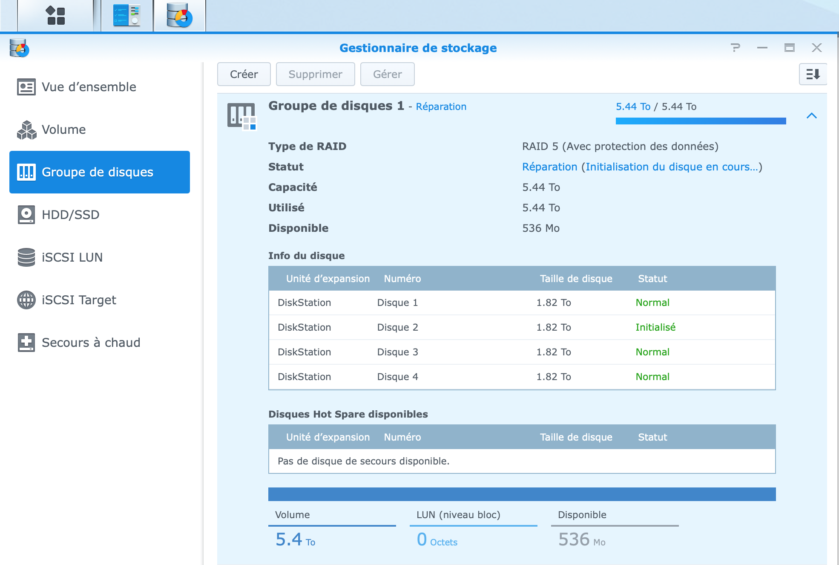Go to iSCSI Target section
Viewport: 839px width, 565px height.
click(x=78, y=300)
